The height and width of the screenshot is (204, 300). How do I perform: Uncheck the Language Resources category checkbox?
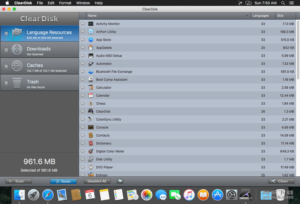click(6, 33)
